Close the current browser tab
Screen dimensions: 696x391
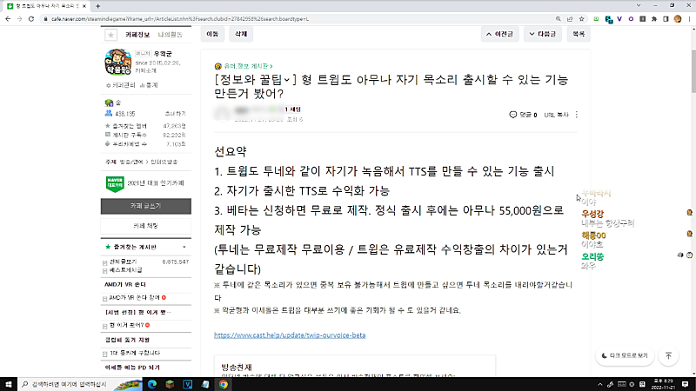click(x=84, y=6)
